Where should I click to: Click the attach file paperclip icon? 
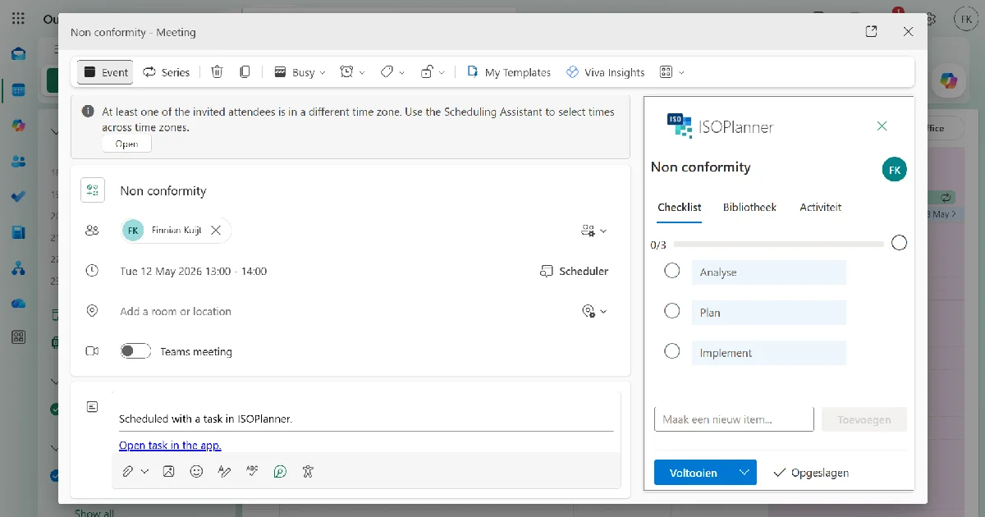(x=128, y=471)
